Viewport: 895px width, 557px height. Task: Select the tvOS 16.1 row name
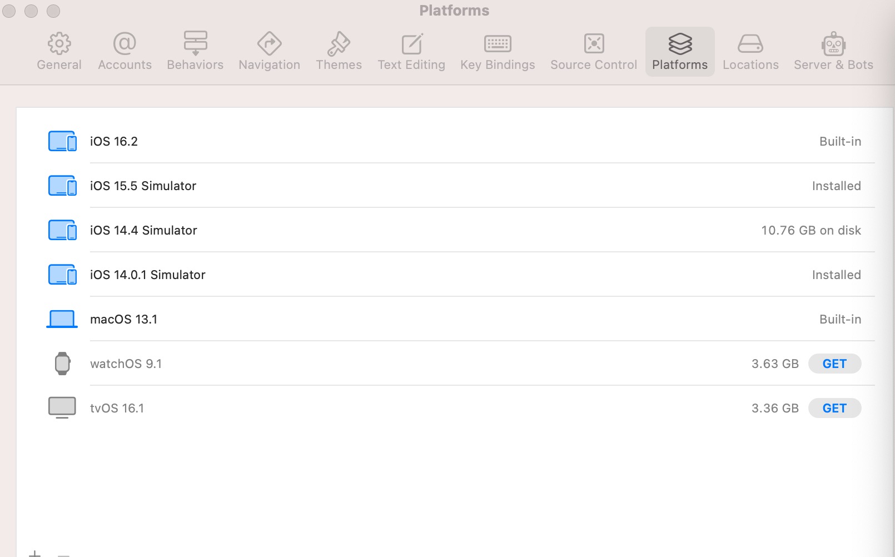pos(117,408)
